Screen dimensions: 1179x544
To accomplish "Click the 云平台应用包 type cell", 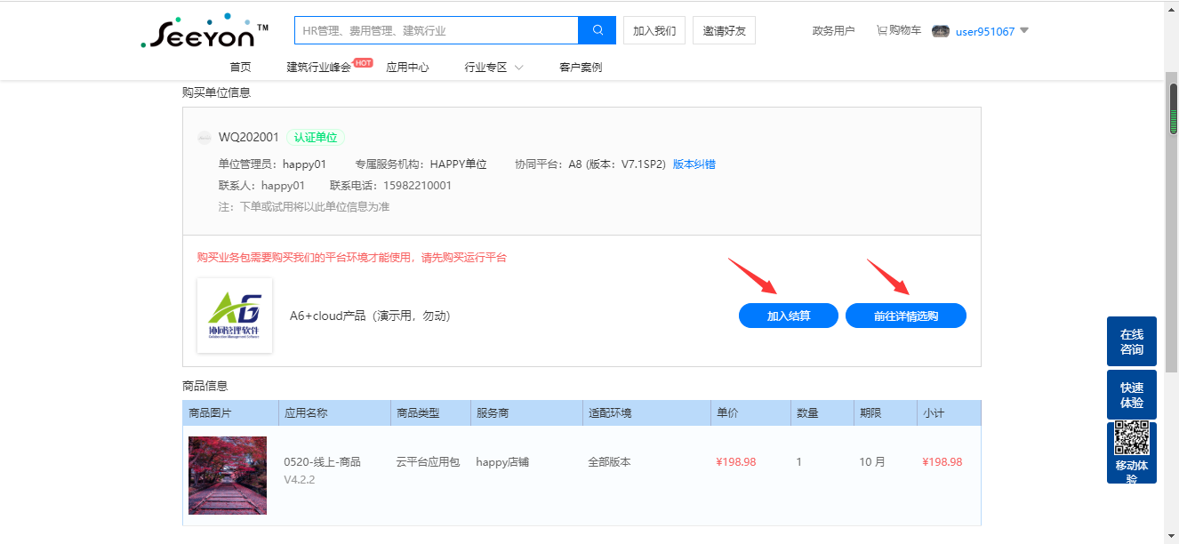I will (428, 462).
